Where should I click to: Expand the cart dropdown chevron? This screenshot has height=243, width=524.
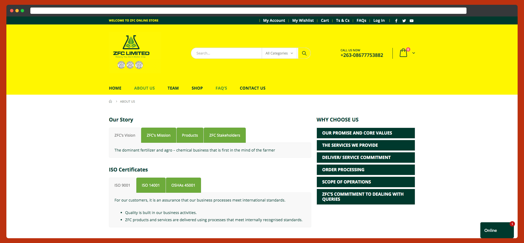click(x=414, y=53)
